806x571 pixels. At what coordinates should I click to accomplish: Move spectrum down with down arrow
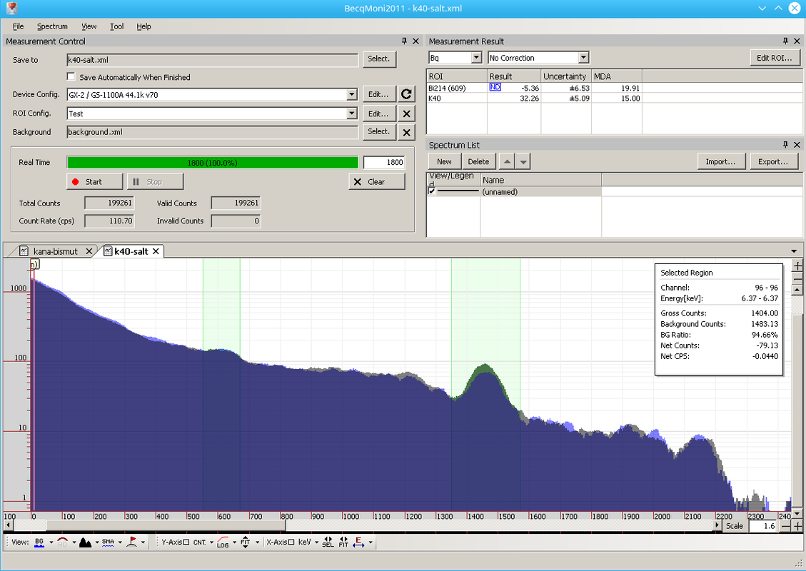click(x=523, y=161)
